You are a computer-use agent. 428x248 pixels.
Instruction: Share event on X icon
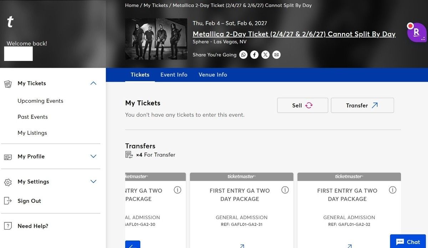click(x=265, y=55)
